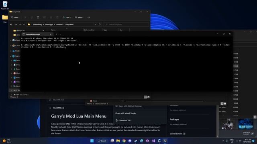Open File Explorer from the taskbar
This screenshot has height=144, width=257.
[x=118, y=141]
